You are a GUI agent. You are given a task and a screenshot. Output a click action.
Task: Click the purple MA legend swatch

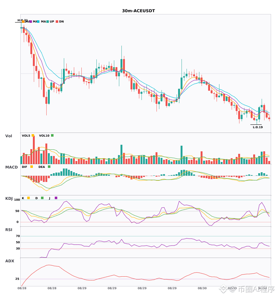(x=31, y=22)
